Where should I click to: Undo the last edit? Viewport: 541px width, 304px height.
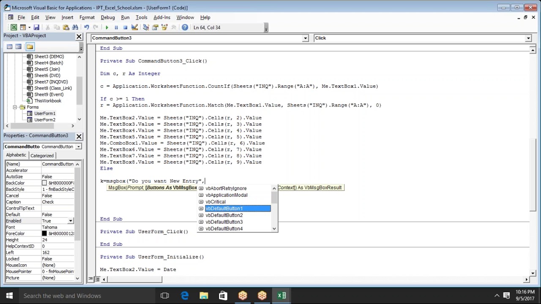point(87,27)
